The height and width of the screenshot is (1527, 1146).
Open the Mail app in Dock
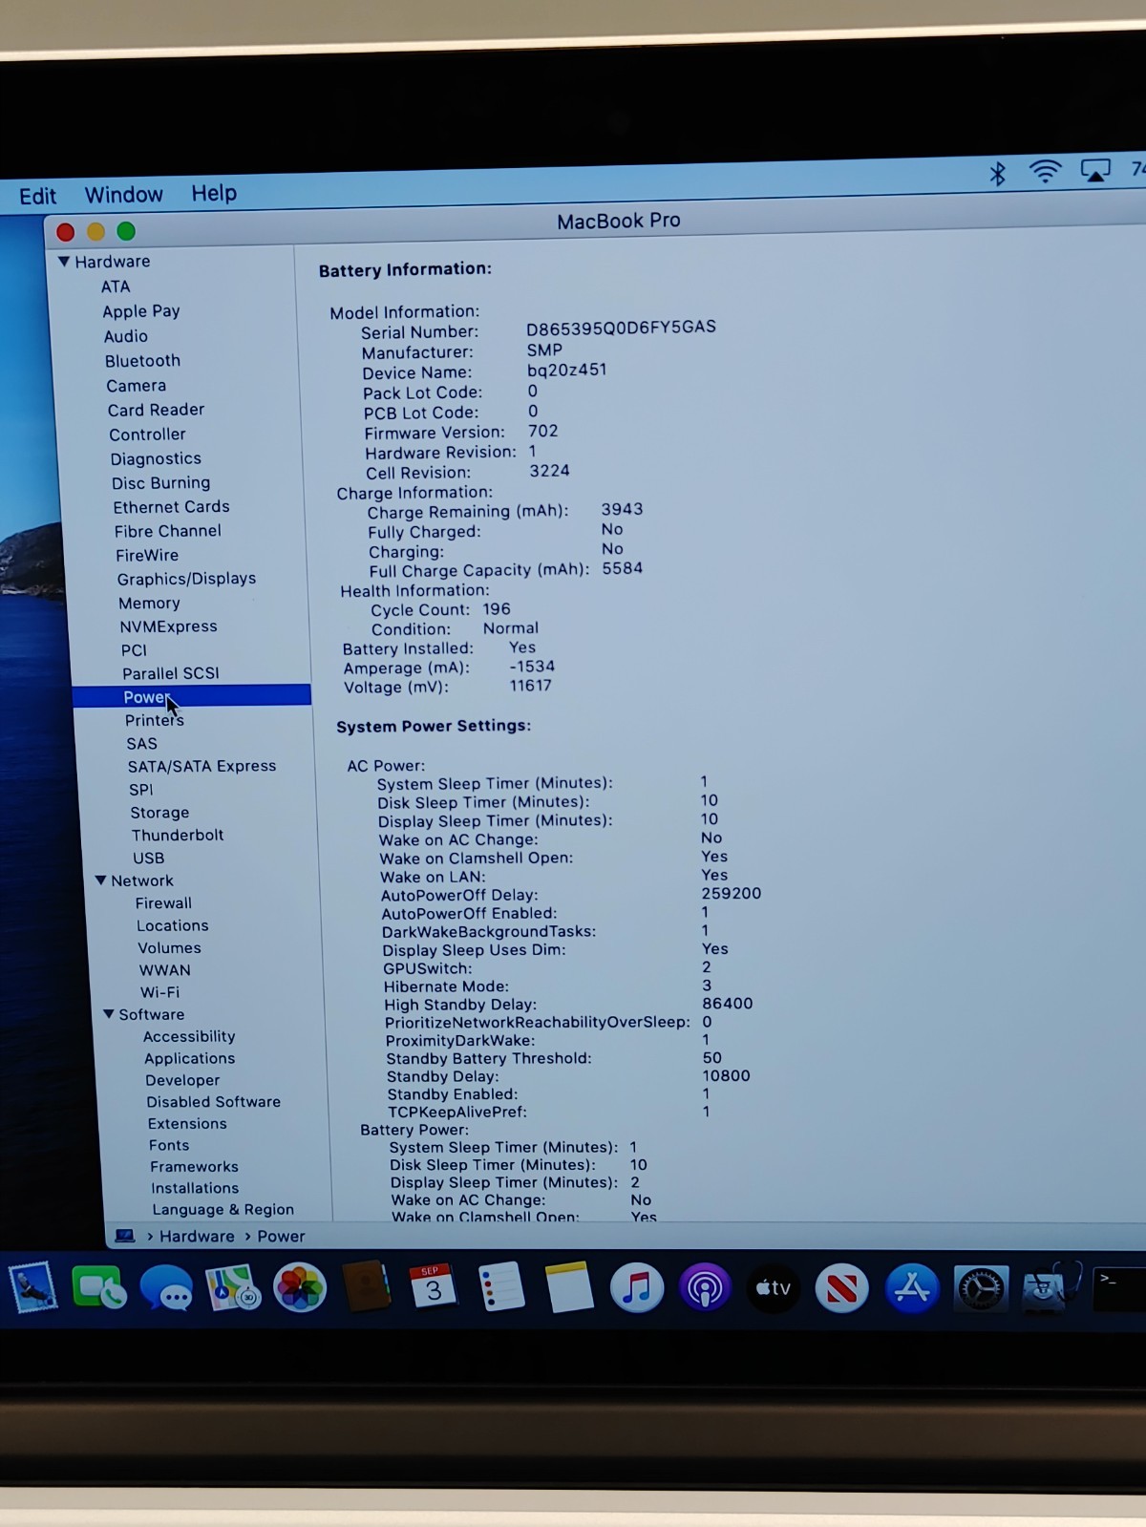tap(32, 1286)
